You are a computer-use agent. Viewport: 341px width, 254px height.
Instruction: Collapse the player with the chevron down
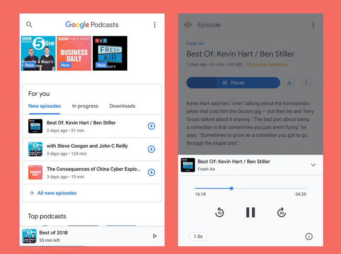pyautogui.click(x=313, y=165)
